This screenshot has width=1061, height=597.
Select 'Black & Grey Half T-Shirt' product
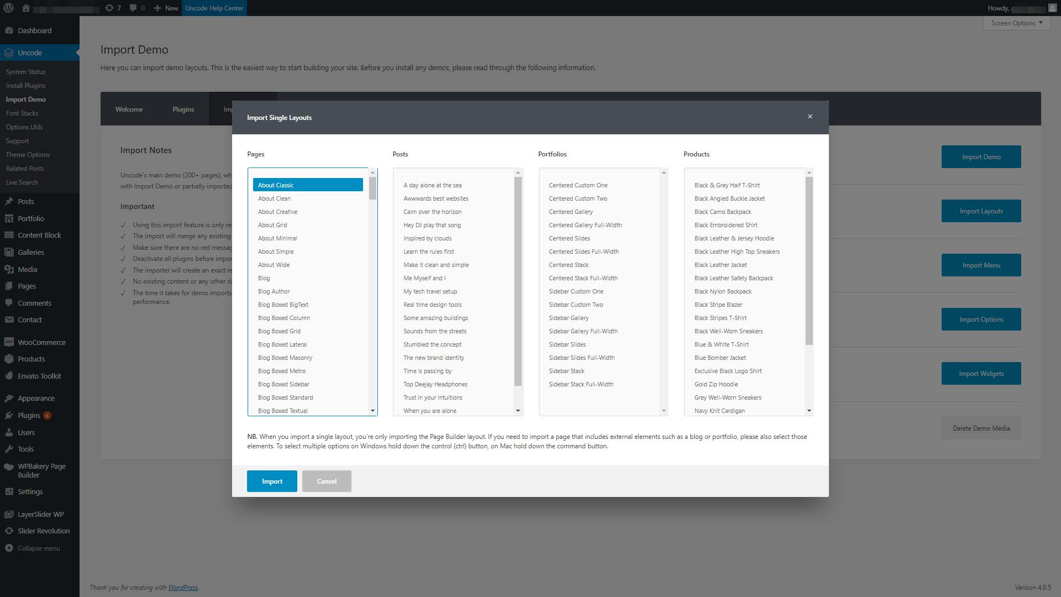point(727,185)
